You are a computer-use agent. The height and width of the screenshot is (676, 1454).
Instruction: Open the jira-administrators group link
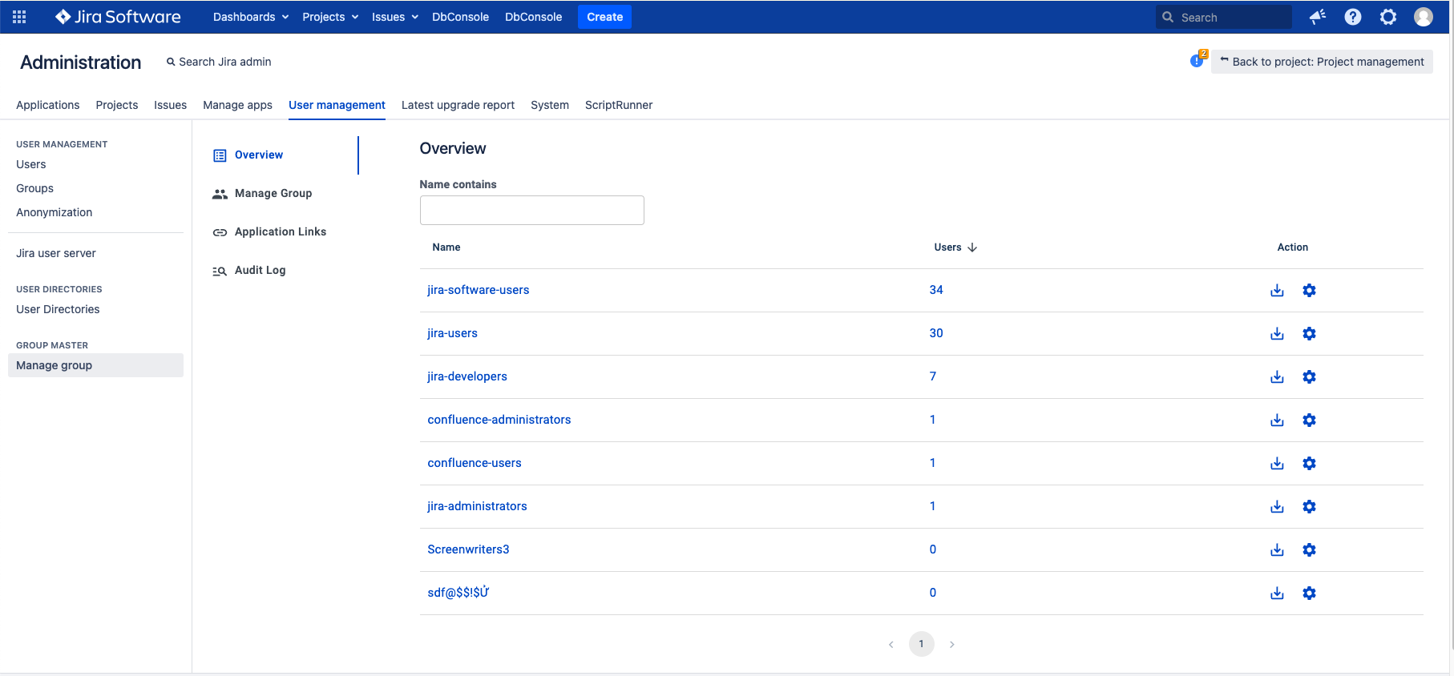click(477, 506)
